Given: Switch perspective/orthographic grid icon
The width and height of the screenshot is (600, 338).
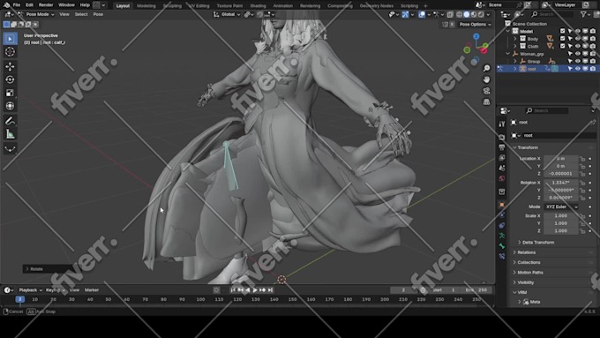Looking at the screenshot, I should click(x=486, y=101).
